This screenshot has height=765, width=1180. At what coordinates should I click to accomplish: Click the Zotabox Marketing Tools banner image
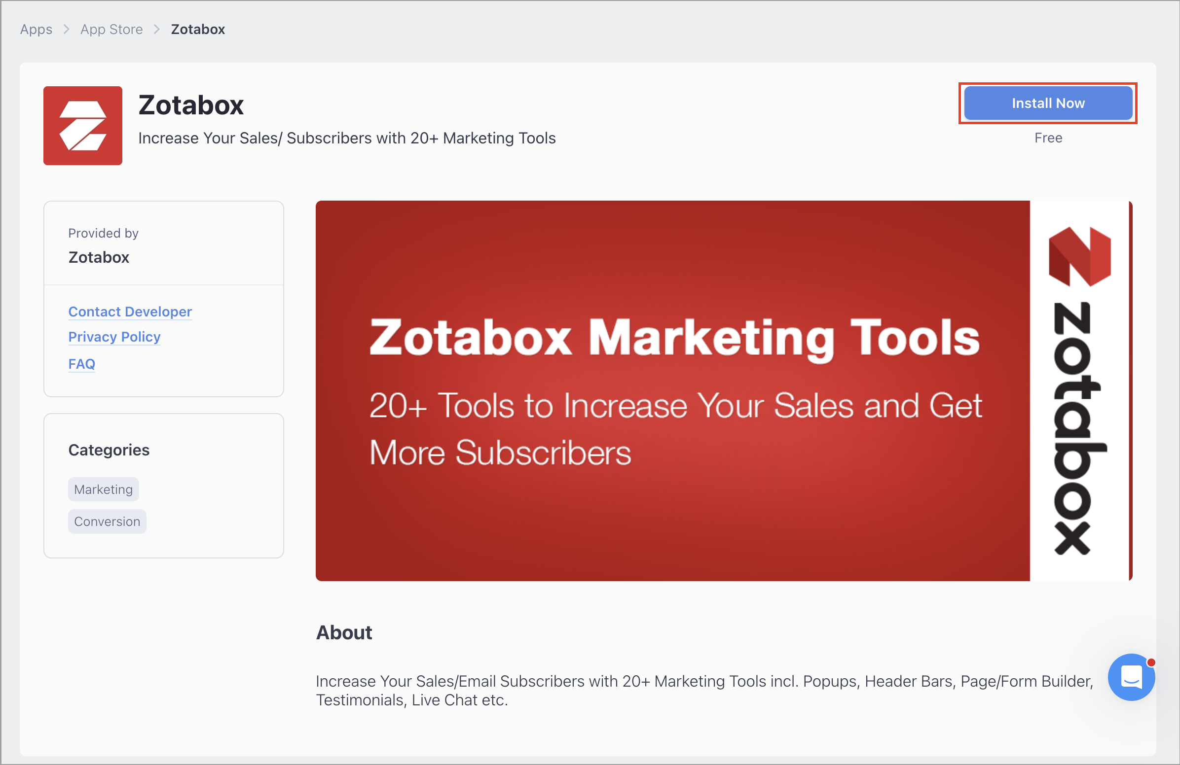[724, 390]
